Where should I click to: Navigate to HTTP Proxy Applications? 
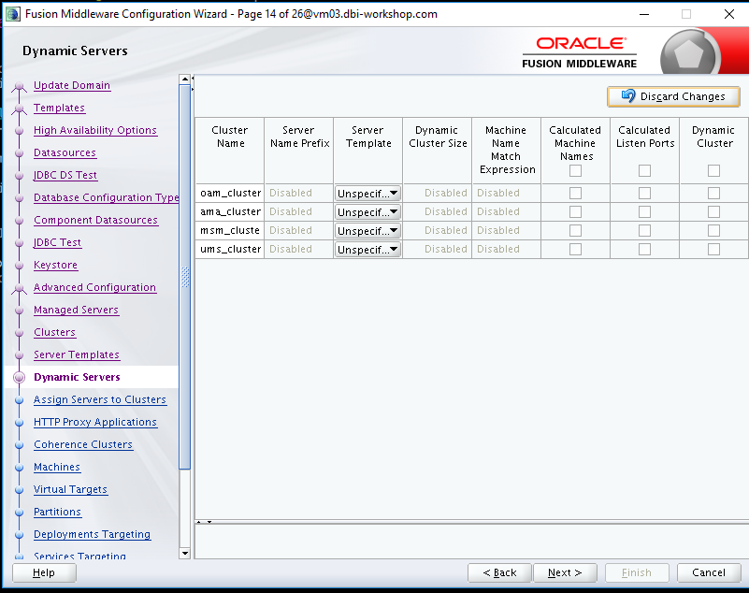point(95,422)
